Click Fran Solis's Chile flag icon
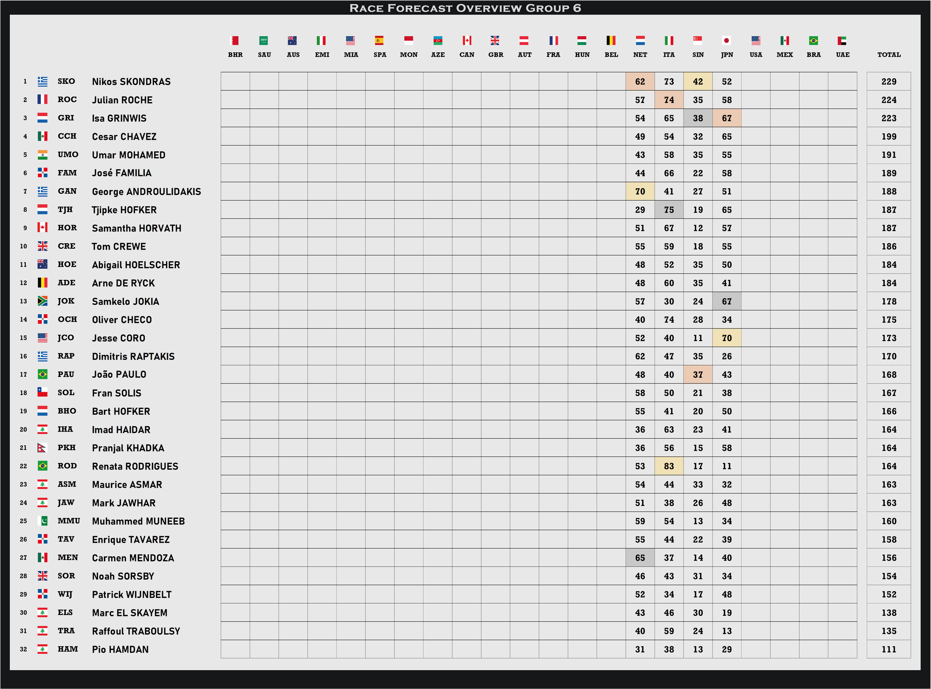 [42, 393]
